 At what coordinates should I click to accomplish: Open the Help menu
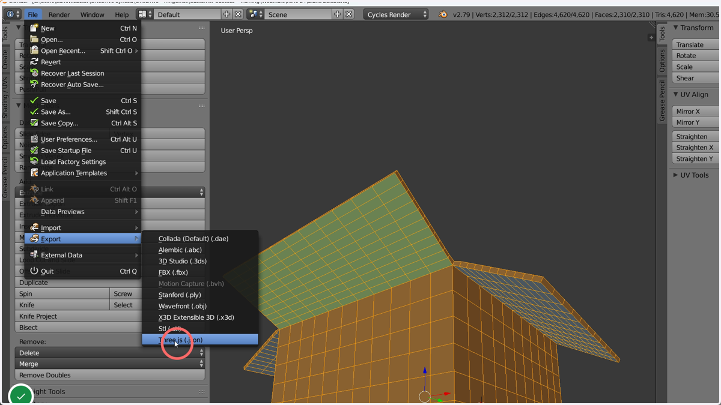[x=121, y=14]
